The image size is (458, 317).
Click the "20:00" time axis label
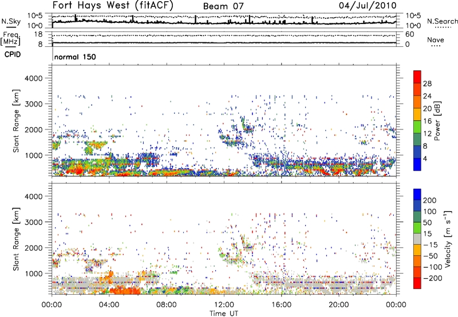tap(339, 305)
